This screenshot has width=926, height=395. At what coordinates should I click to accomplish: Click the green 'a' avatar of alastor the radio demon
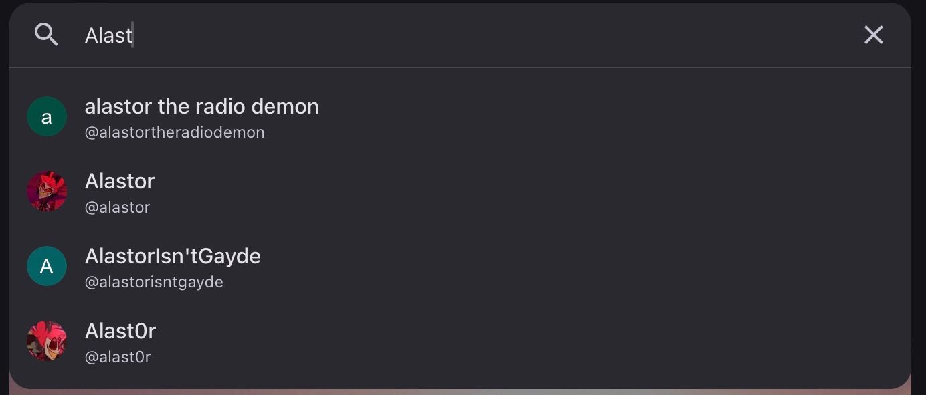(x=47, y=117)
